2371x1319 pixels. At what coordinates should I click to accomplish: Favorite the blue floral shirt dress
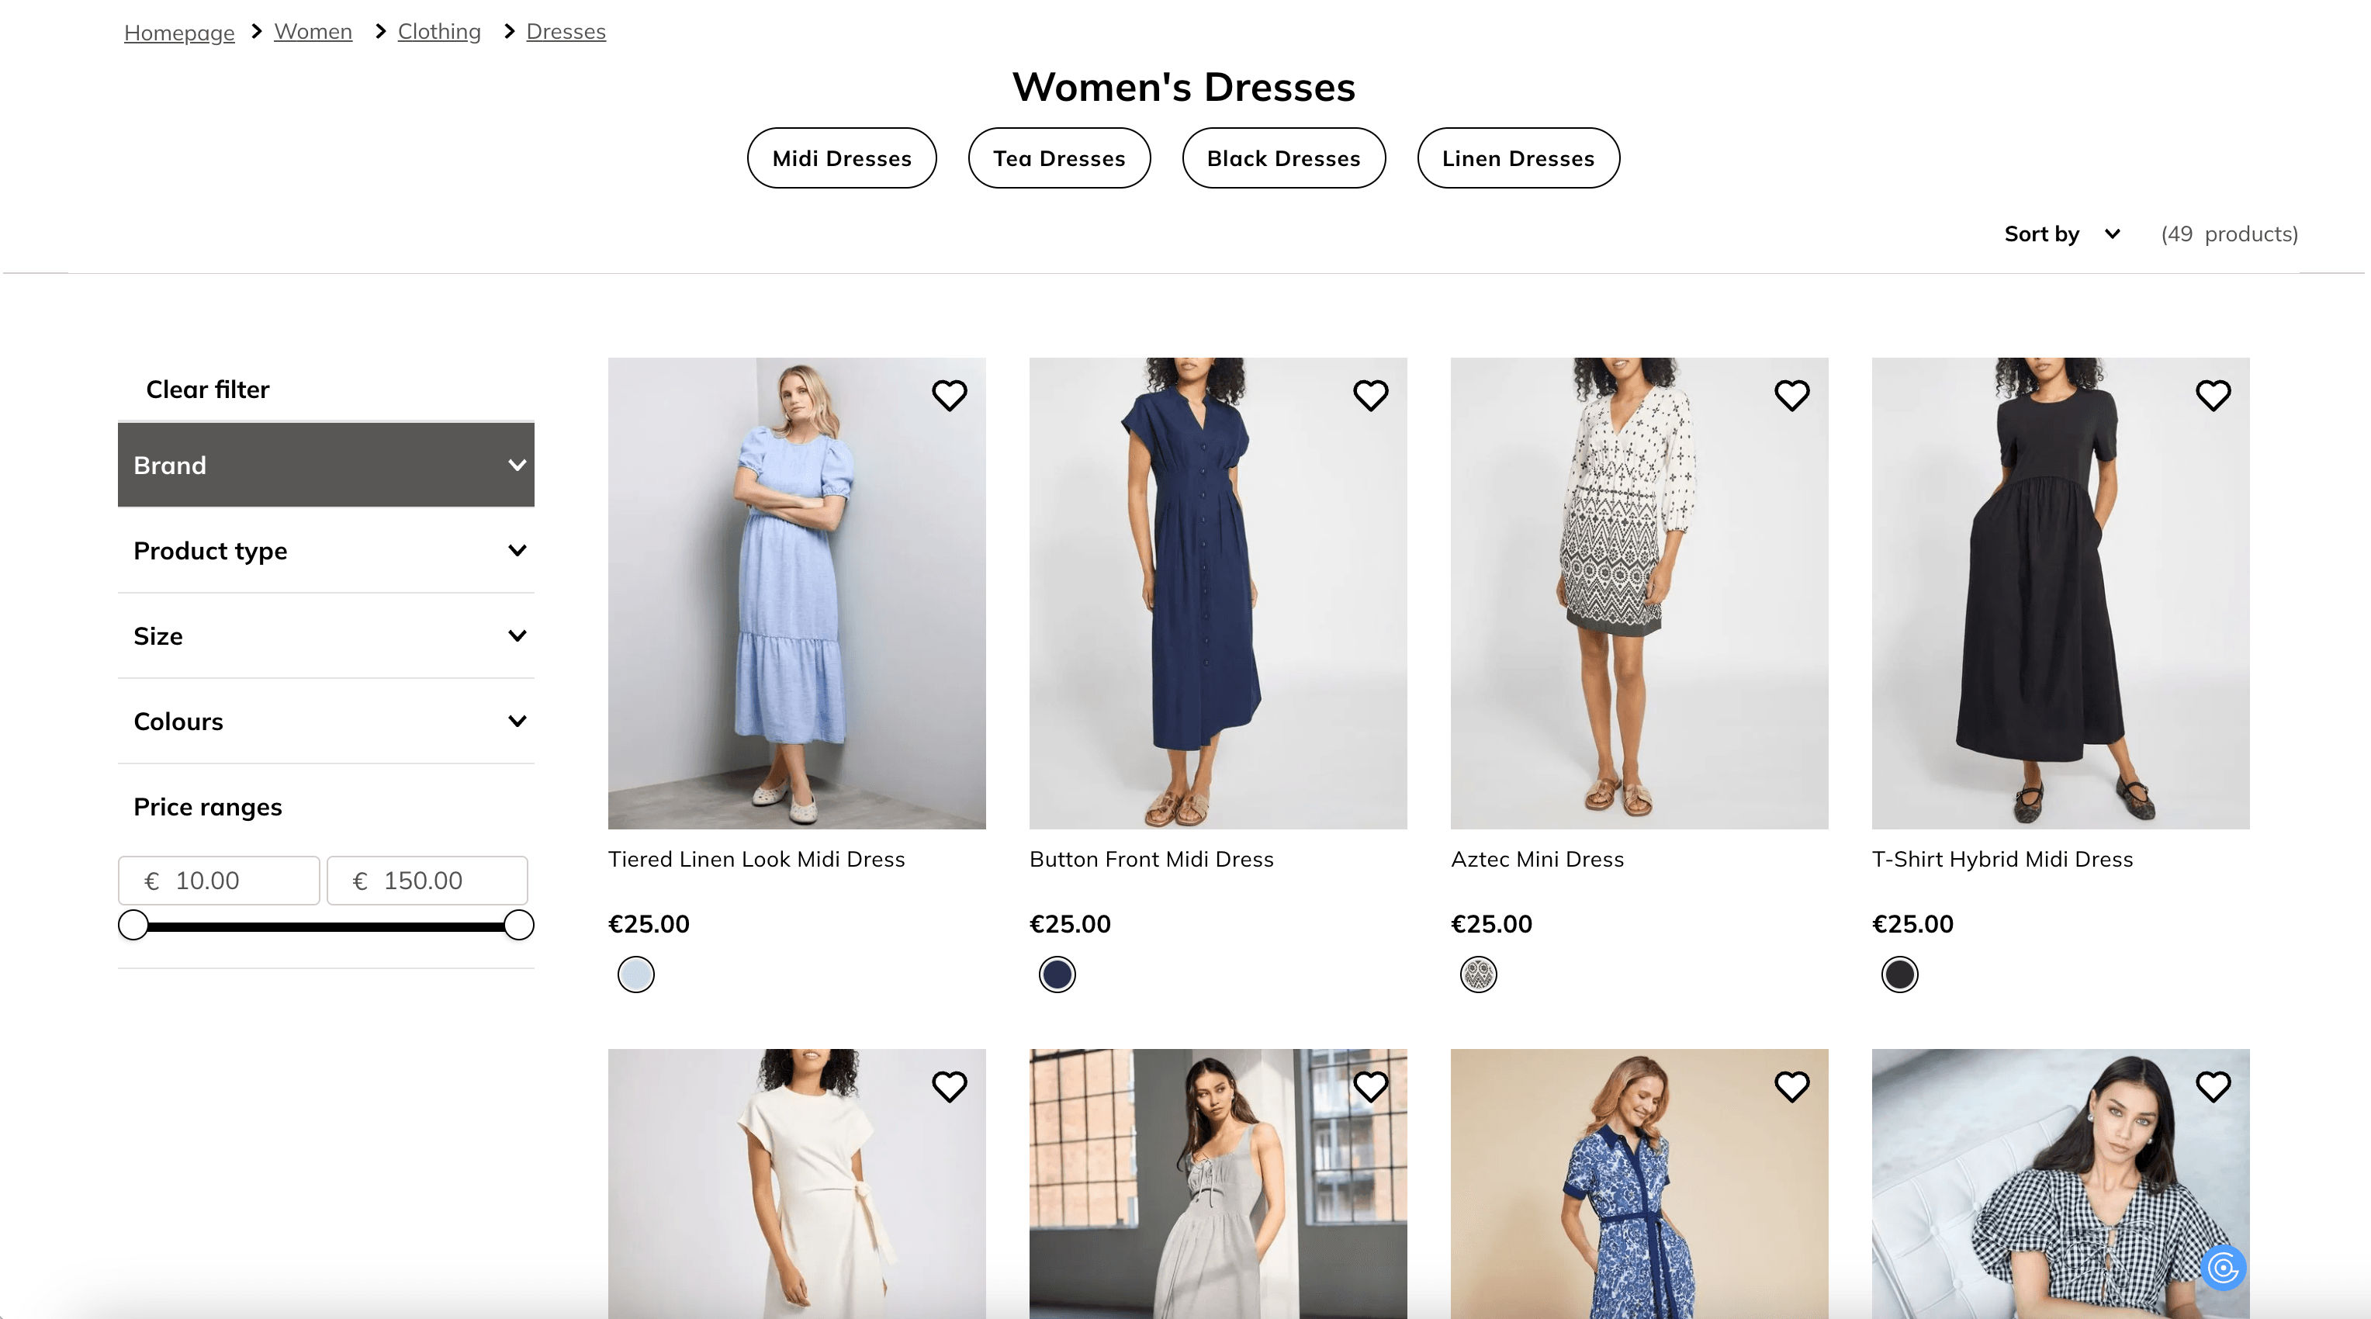pyautogui.click(x=1791, y=1087)
